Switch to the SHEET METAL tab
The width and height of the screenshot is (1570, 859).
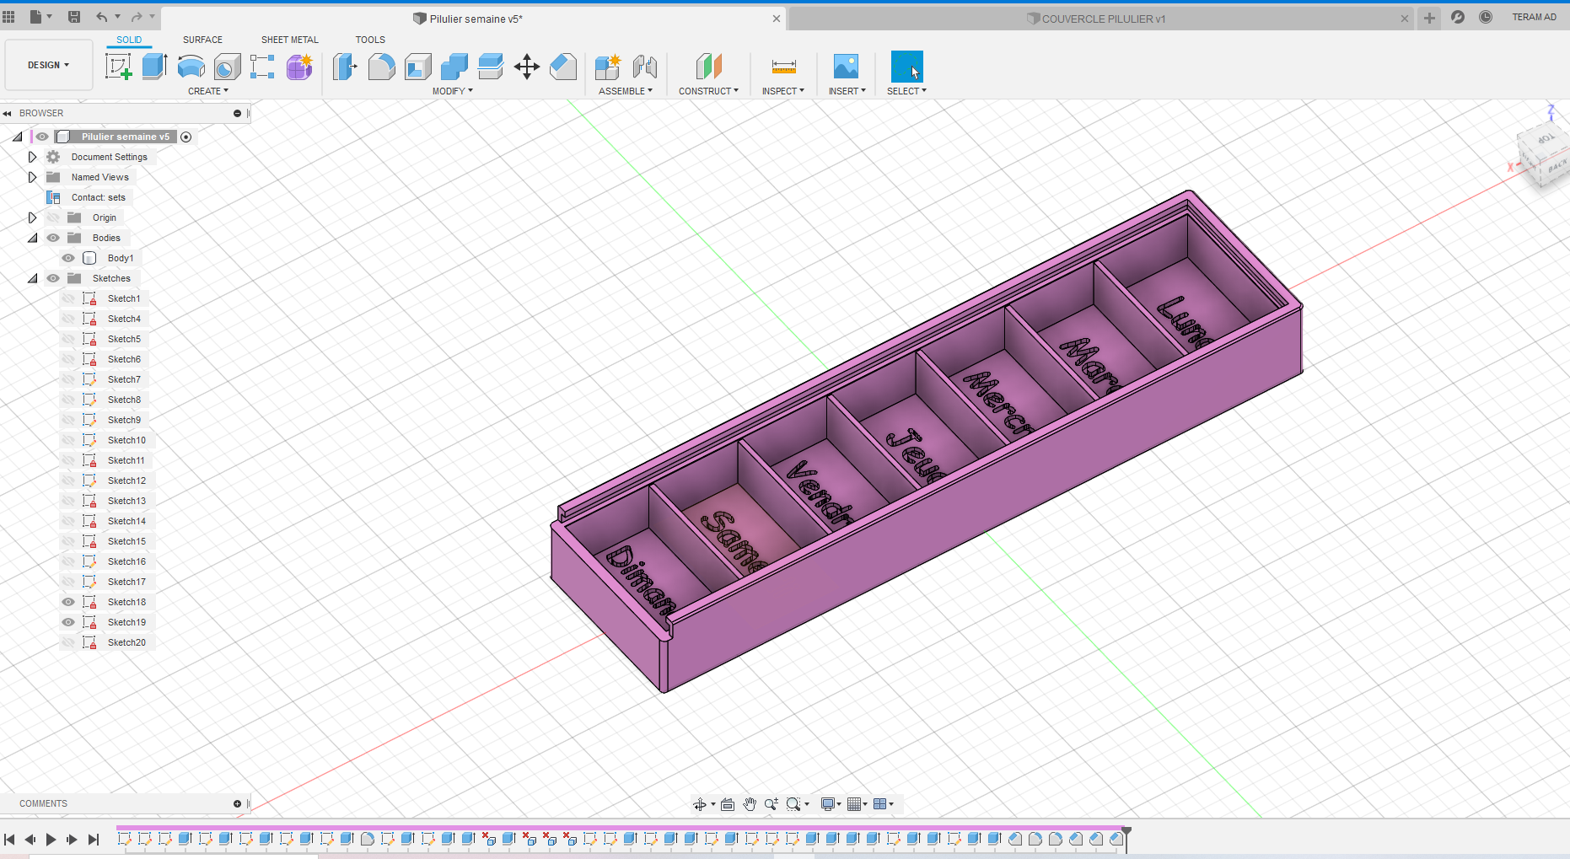(290, 40)
